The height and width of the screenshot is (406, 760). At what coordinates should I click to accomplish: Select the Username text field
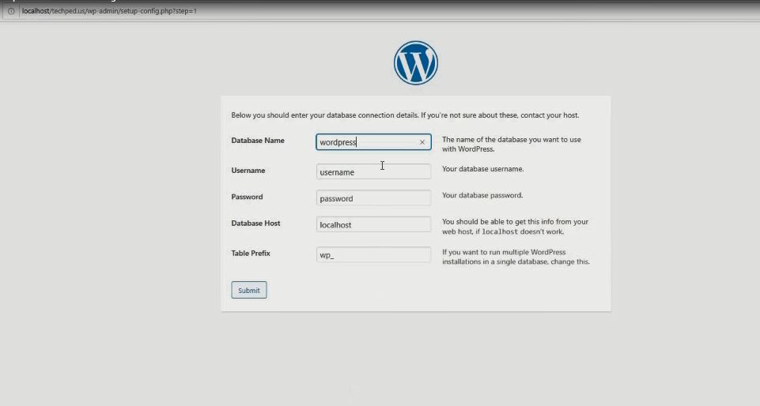[x=373, y=172]
